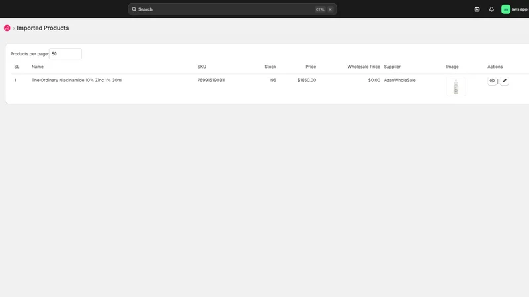Image resolution: width=529 pixels, height=297 pixels.
Task: Click the Actions column header
Action: pos(495,67)
